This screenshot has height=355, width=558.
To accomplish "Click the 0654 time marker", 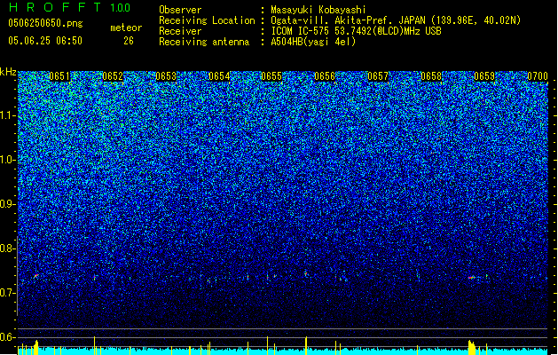I will 219,76.
